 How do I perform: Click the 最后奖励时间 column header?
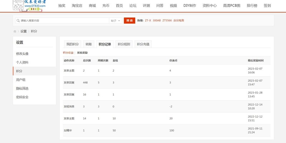(x=256, y=61)
